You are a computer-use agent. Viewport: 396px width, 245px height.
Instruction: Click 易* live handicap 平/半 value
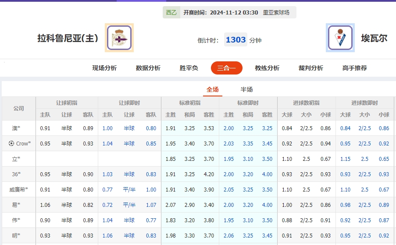point(129,205)
